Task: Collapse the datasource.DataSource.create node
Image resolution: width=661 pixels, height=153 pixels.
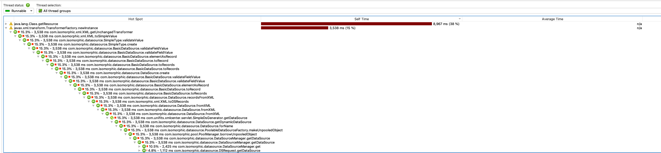Action: [x=57, y=73]
